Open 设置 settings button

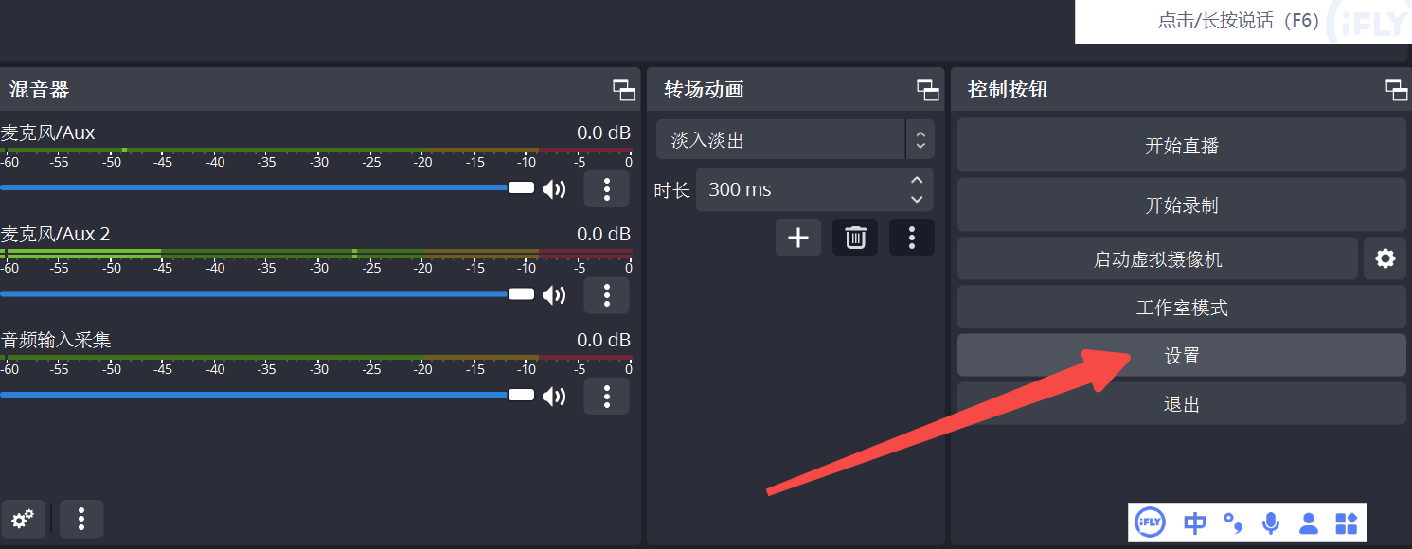coord(1182,356)
